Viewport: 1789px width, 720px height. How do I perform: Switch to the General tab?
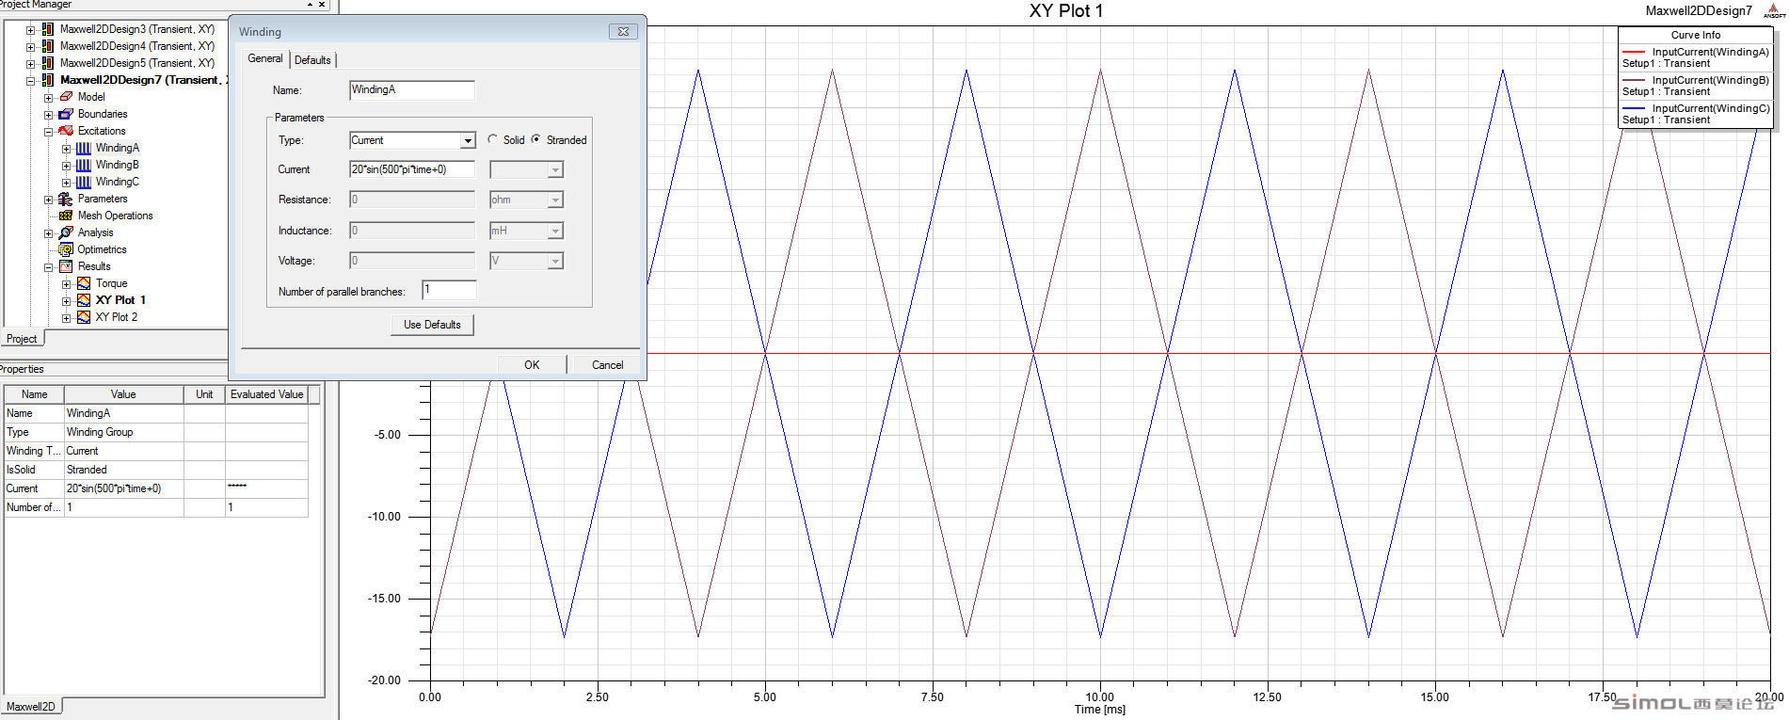(x=264, y=58)
